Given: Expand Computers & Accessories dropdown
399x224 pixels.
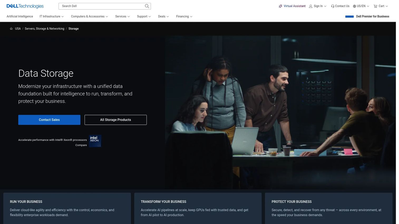Looking at the screenshot, I should pyautogui.click(x=89, y=16).
